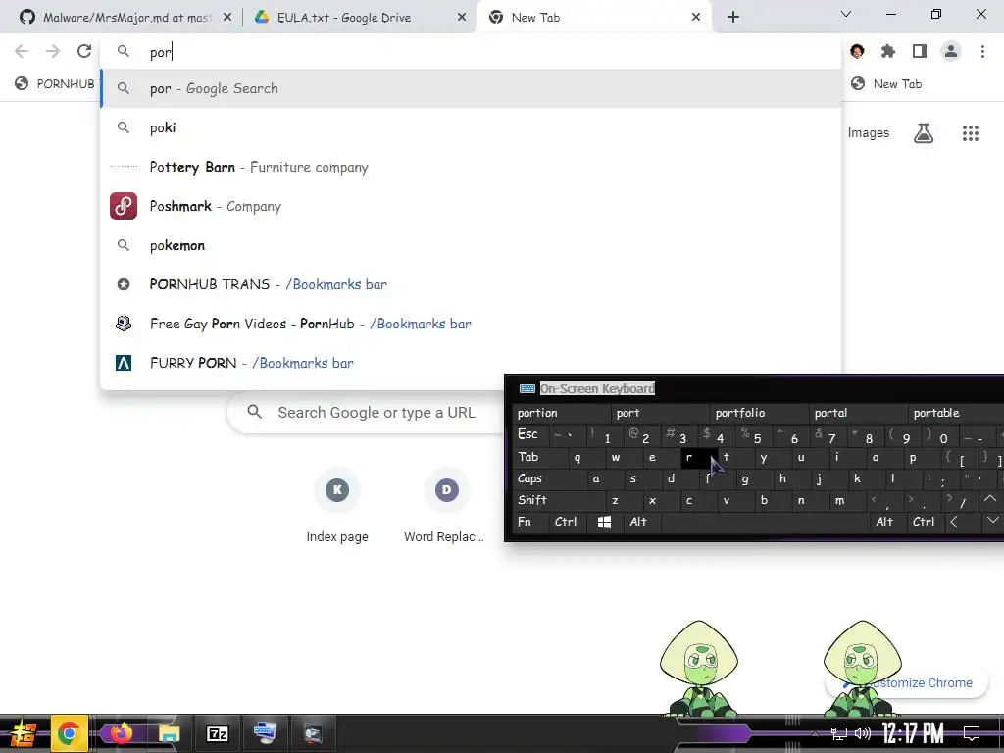Reload the page with the refresh icon
This screenshot has height=753, width=1004.
tap(84, 51)
